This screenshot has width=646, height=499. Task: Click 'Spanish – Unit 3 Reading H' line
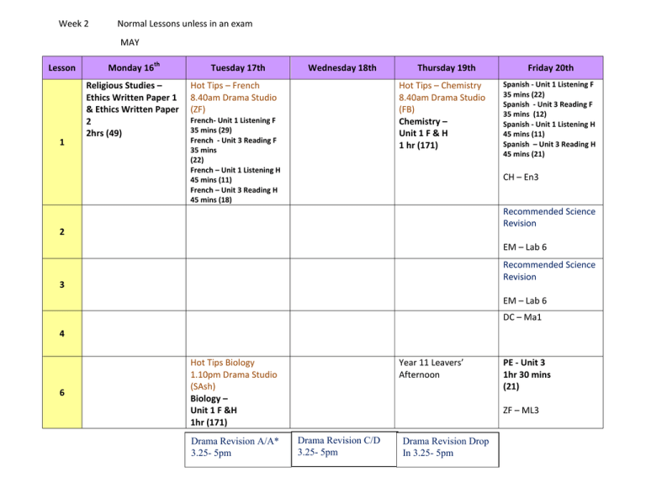coord(549,144)
